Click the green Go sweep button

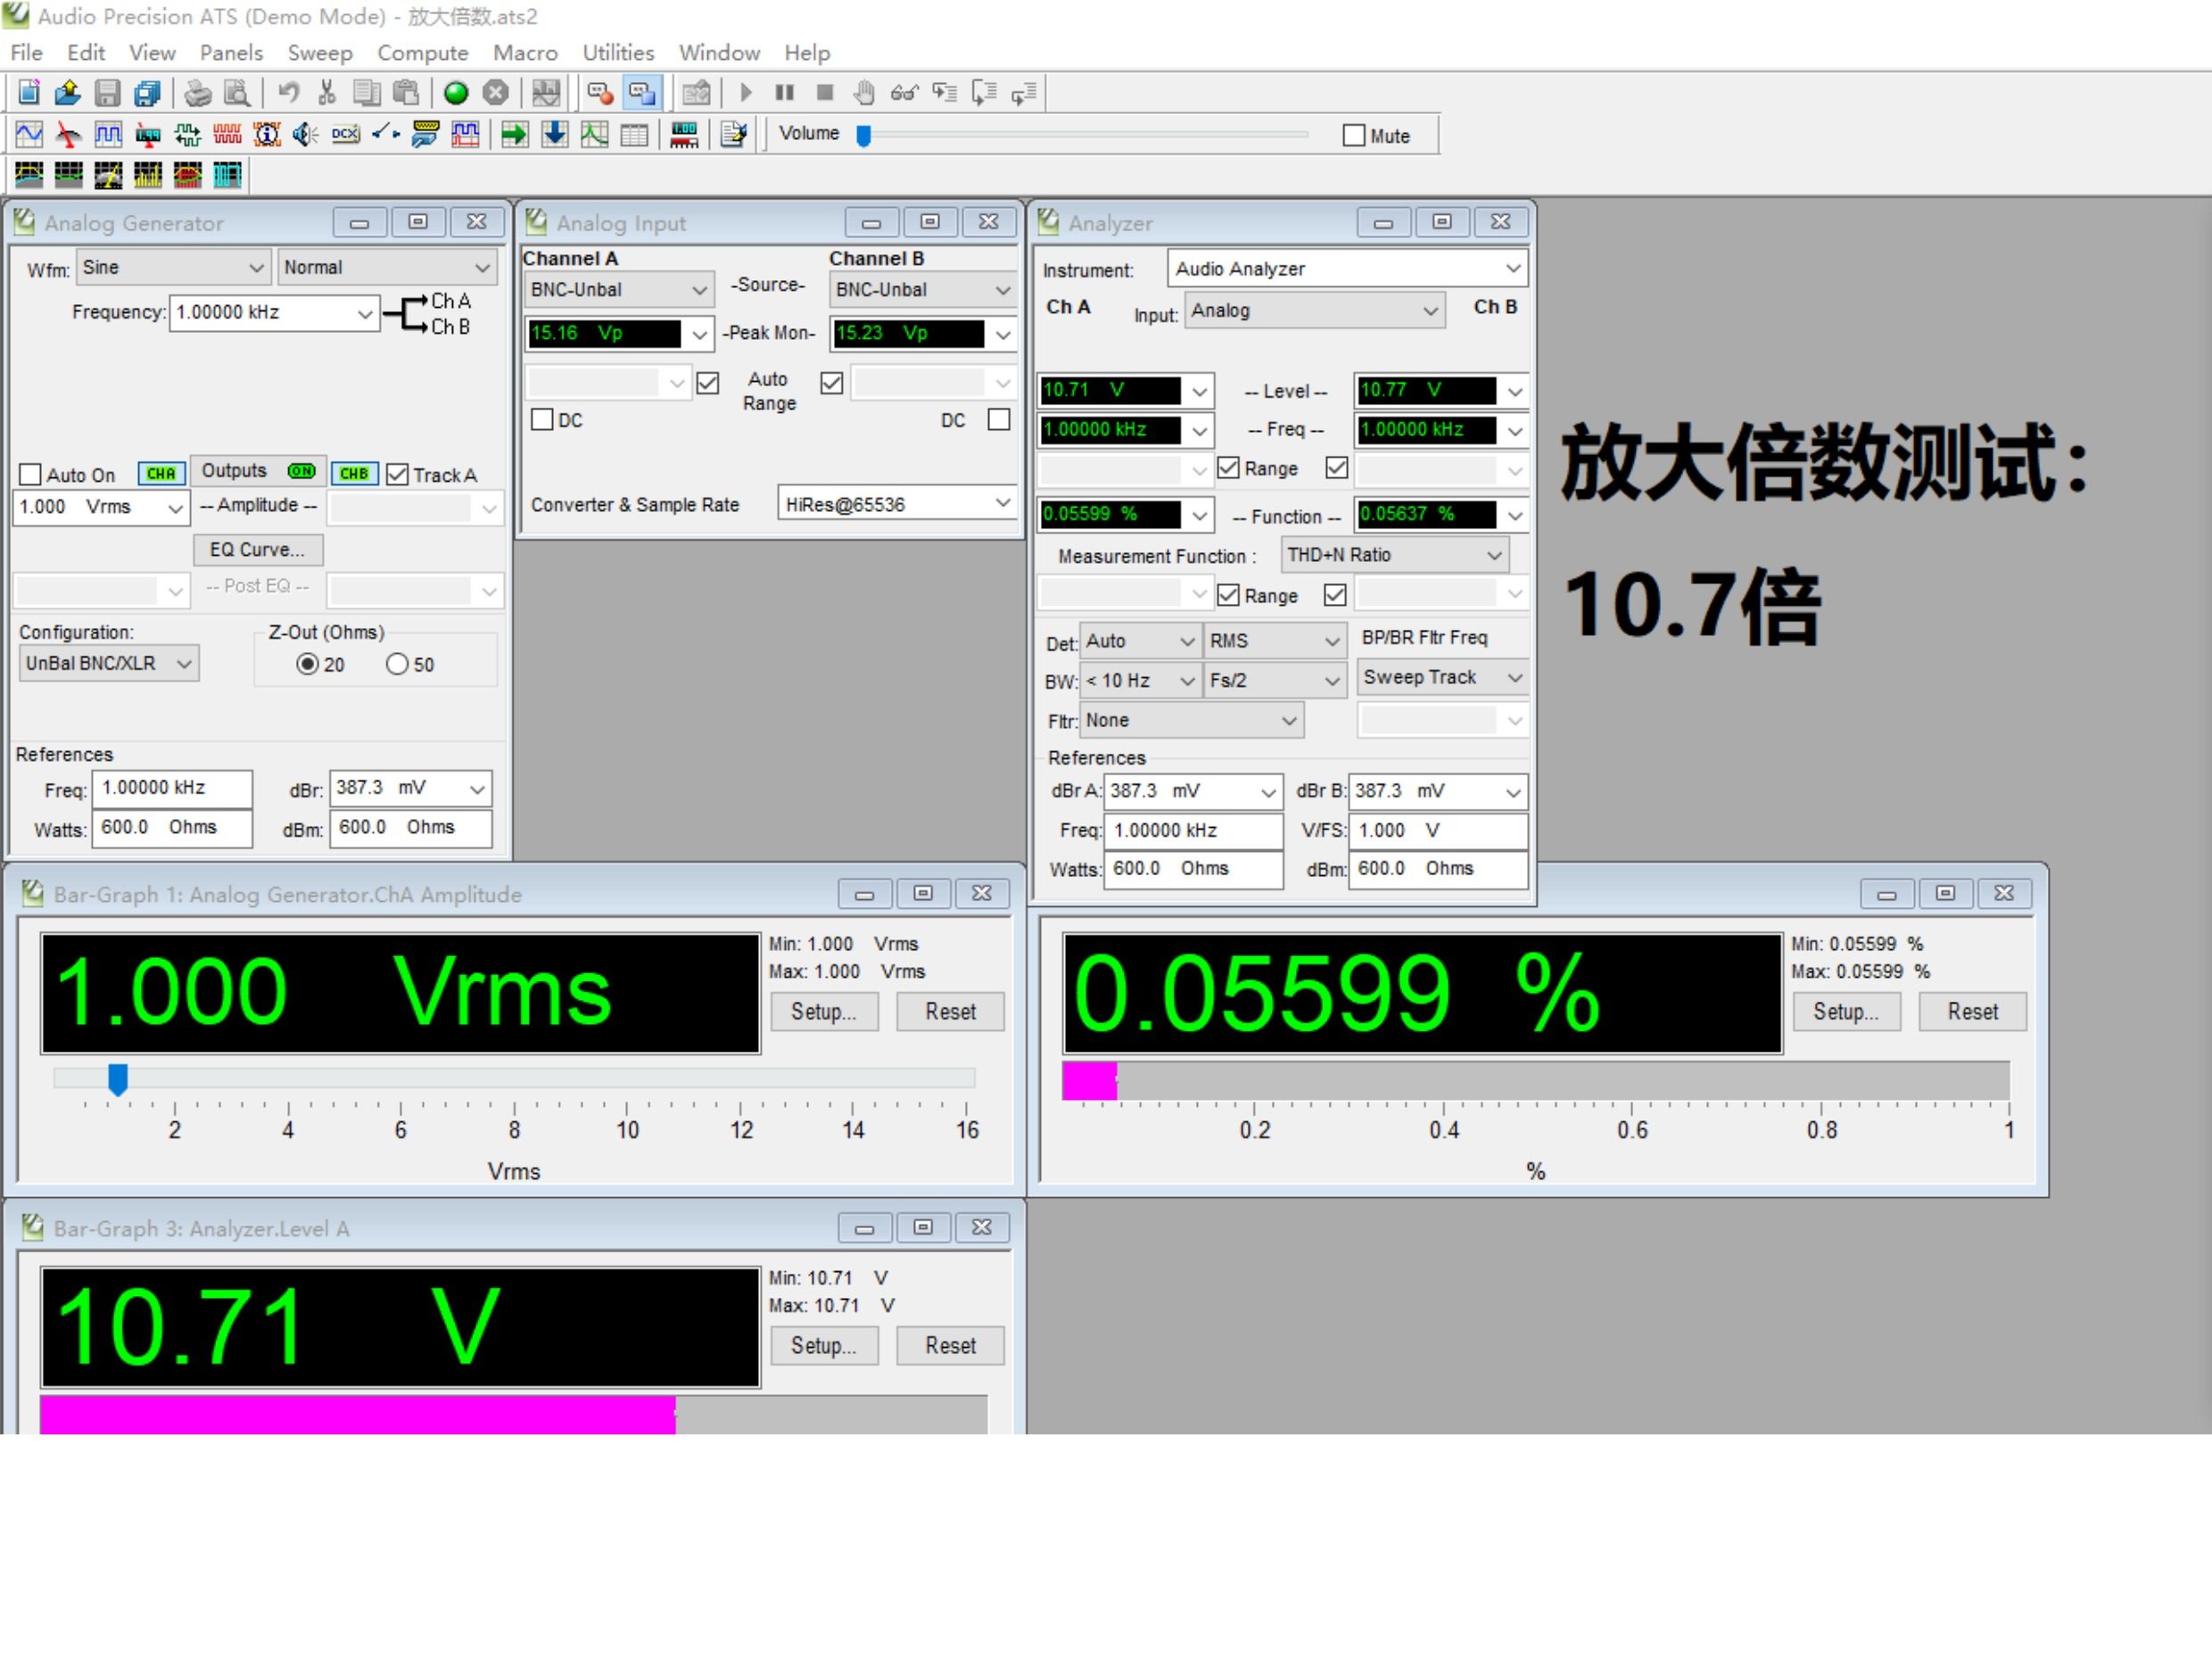click(456, 93)
